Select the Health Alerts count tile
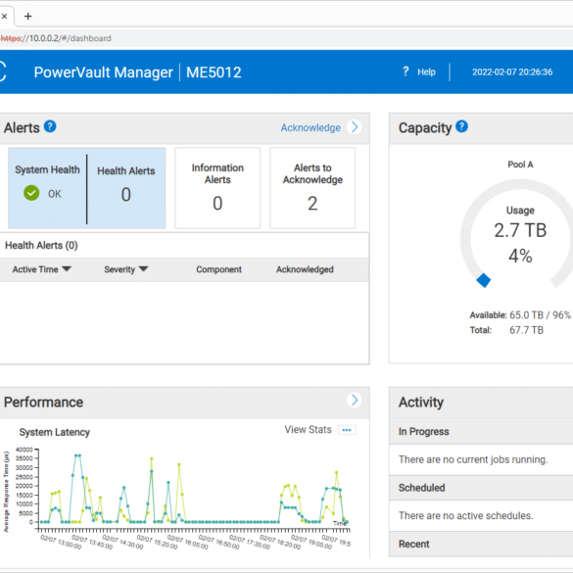This screenshot has width=573, height=573. (x=126, y=188)
